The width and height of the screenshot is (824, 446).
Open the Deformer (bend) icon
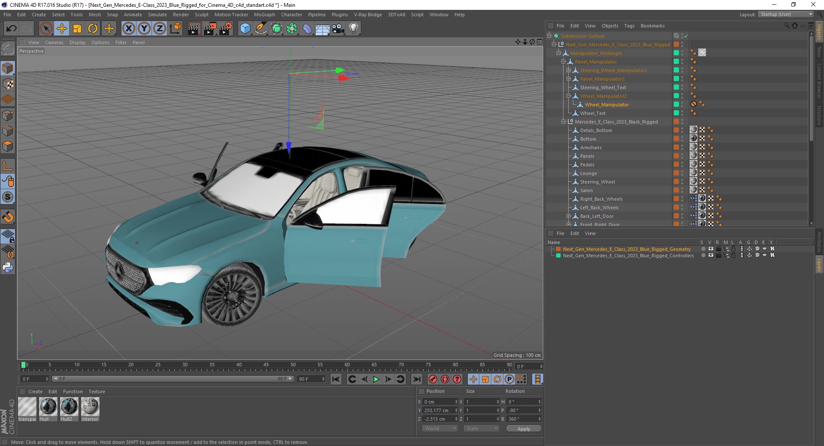[307, 29]
